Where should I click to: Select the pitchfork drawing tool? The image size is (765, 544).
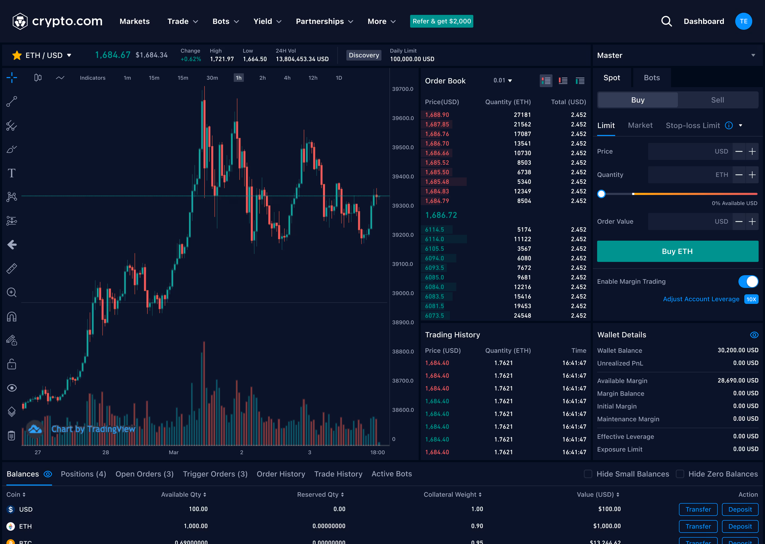pos(12,126)
